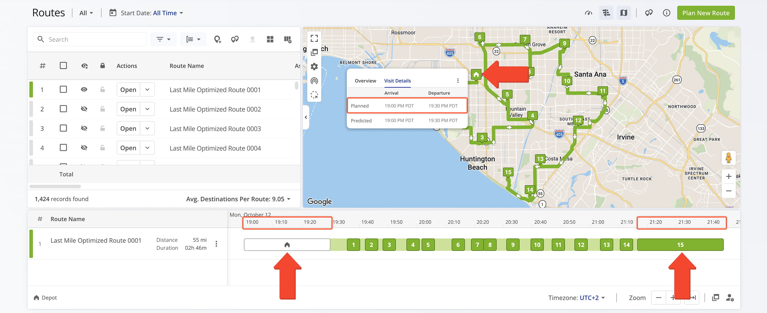Open the filter options dropdown
The image size is (767, 313).
[x=163, y=39]
